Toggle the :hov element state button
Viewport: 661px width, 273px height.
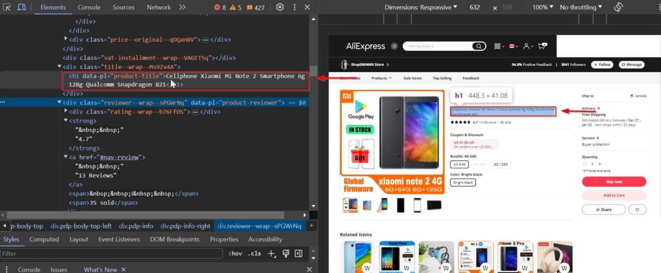point(235,253)
